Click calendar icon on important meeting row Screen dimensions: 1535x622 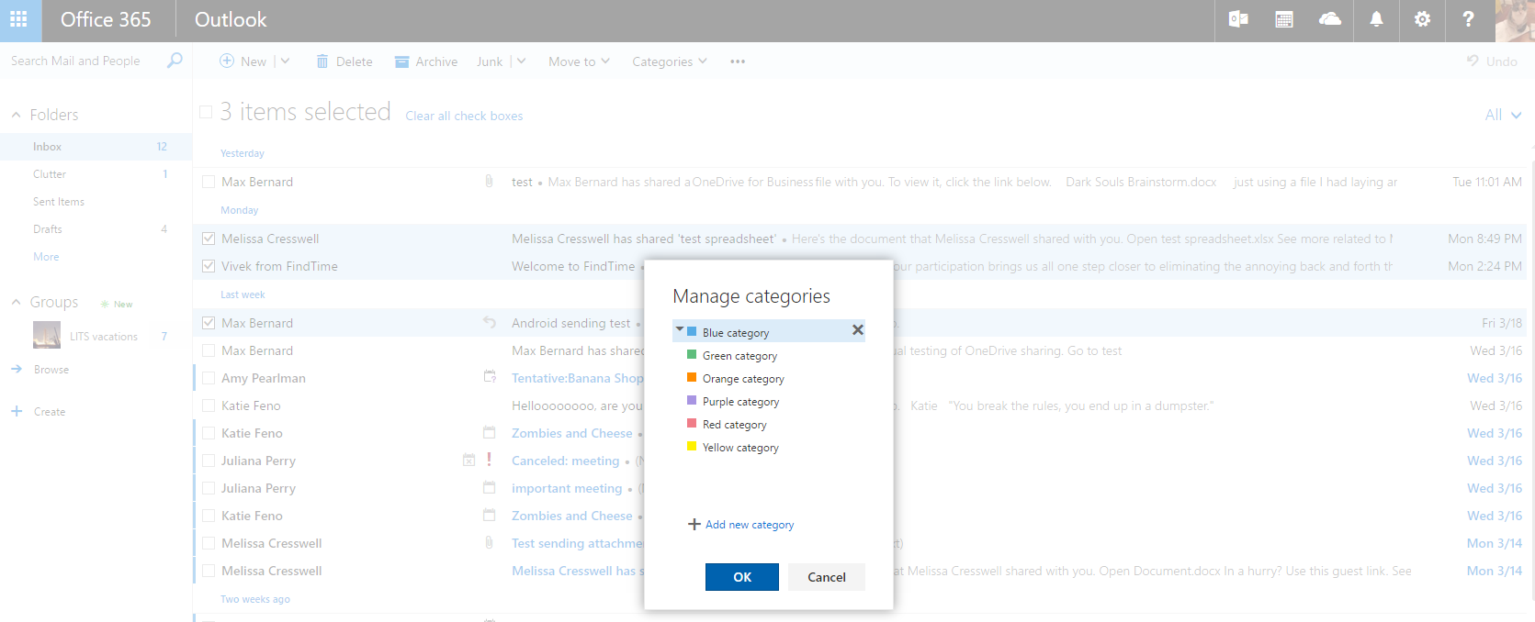(490, 487)
